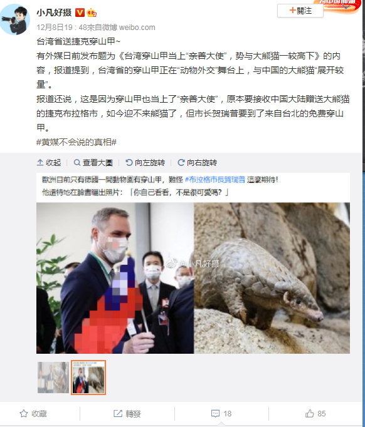Rotate image right with 向右旋转
The image size is (365, 427).
[x=197, y=163]
